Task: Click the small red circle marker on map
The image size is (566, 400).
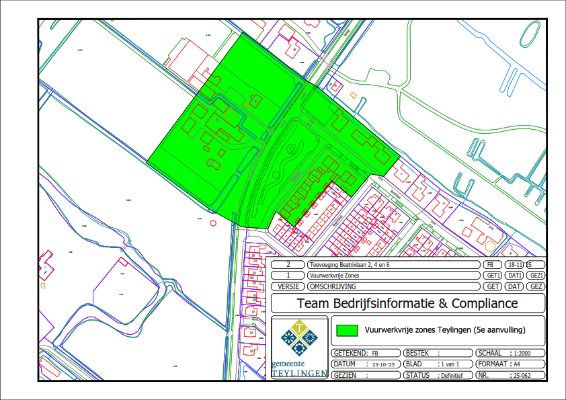Action: coord(213,223)
